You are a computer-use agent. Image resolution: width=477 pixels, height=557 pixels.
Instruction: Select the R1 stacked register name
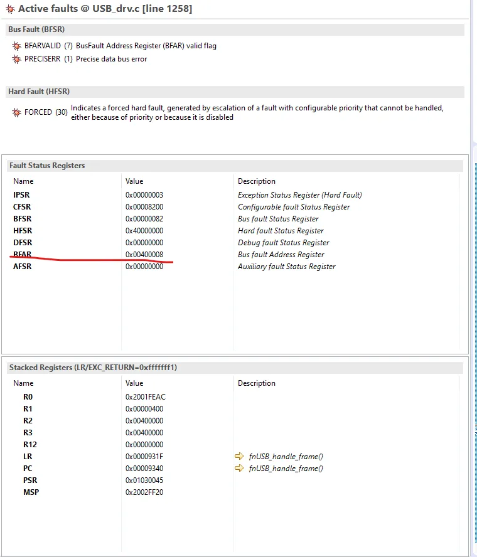pos(28,409)
